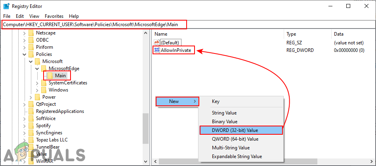The width and height of the screenshot is (376, 166).
Task: Select the Main folder icon in tree
Action: point(50,76)
